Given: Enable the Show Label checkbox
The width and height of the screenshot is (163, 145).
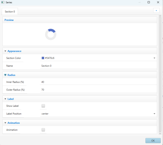Looking at the screenshot, I should [x=43, y=106].
